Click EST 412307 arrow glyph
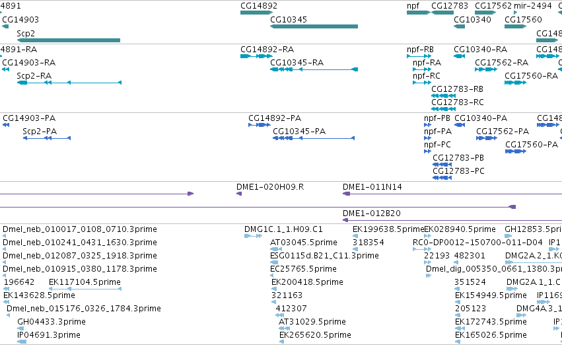The image size is (562, 345). tap(280, 315)
